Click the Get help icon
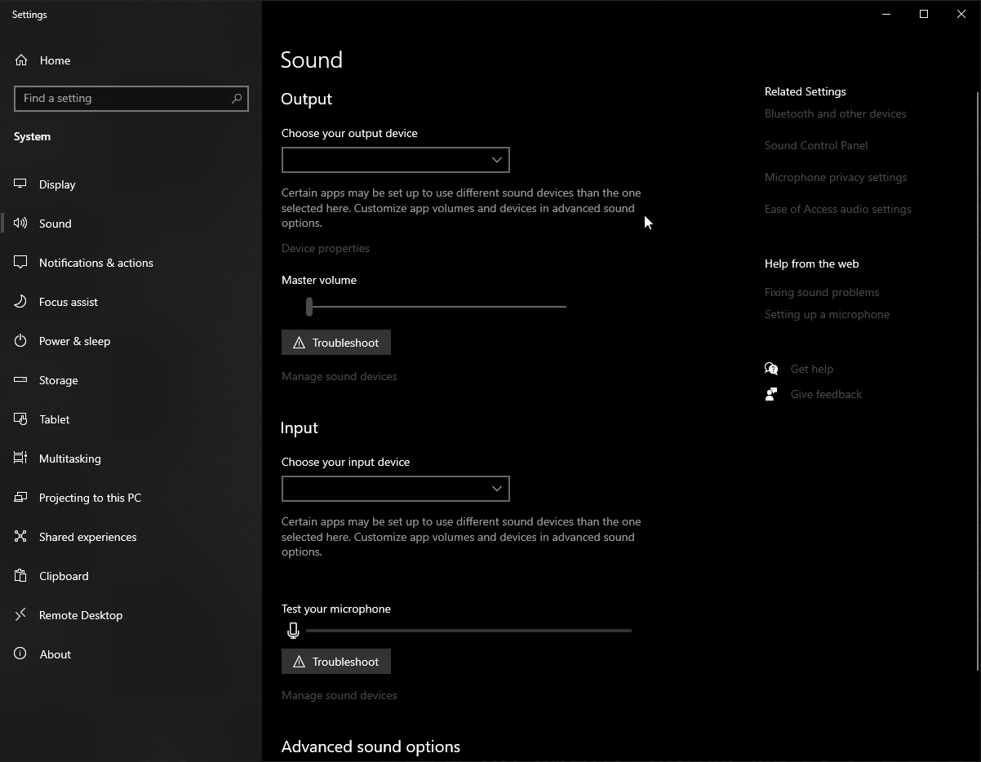This screenshot has width=981, height=762. 770,368
